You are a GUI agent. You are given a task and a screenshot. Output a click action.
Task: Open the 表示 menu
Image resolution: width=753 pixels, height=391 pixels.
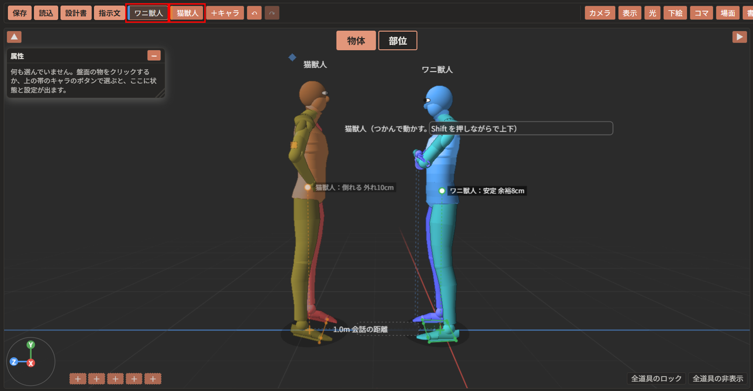click(x=630, y=13)
